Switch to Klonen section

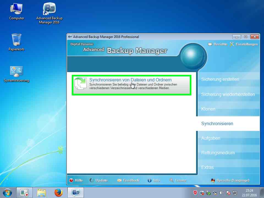(x=208, y=109)
